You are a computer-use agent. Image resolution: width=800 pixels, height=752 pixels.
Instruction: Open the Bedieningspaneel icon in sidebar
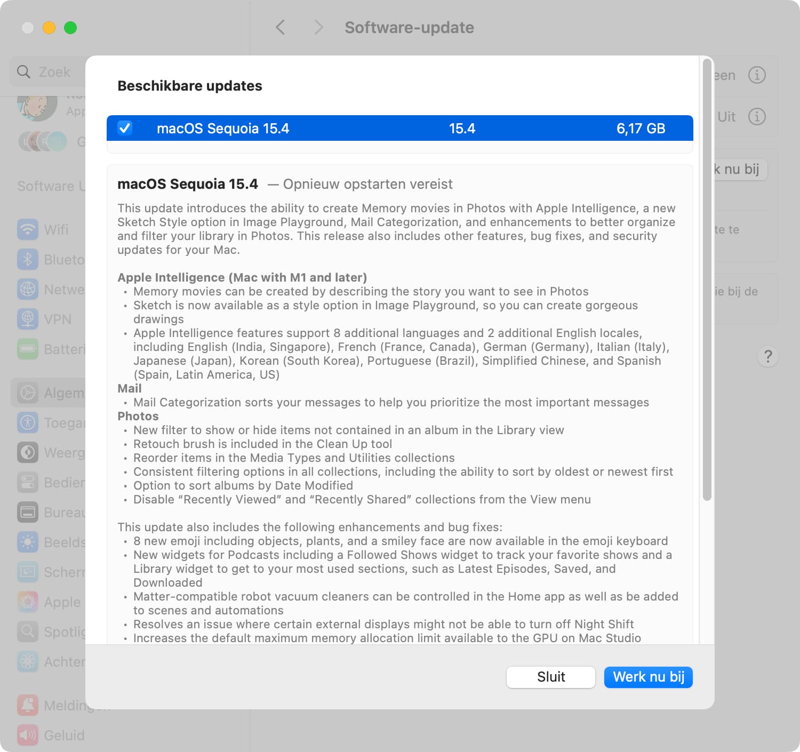tap(28, 483)
